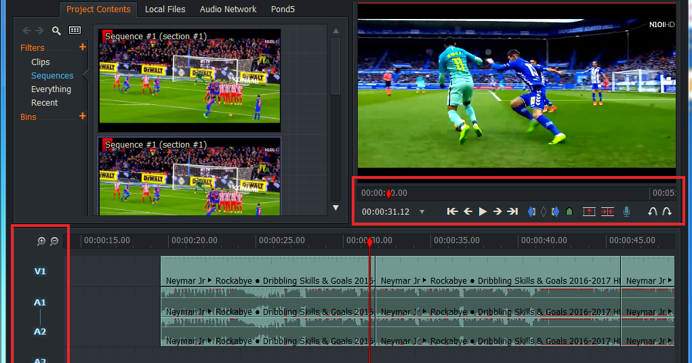This screenshot has width=692, height=363.
Task: Step back one frame in the viewer
Action: pyautogui.click(x=468, y=212)
